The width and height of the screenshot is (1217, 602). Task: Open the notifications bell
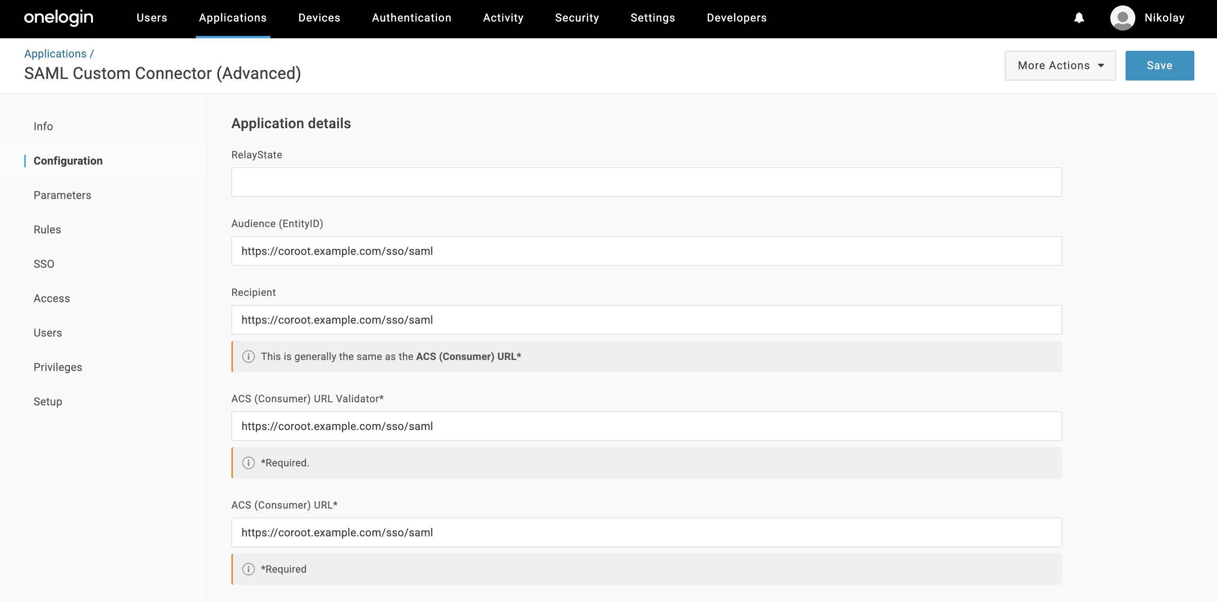click(x=1079, y=18)
